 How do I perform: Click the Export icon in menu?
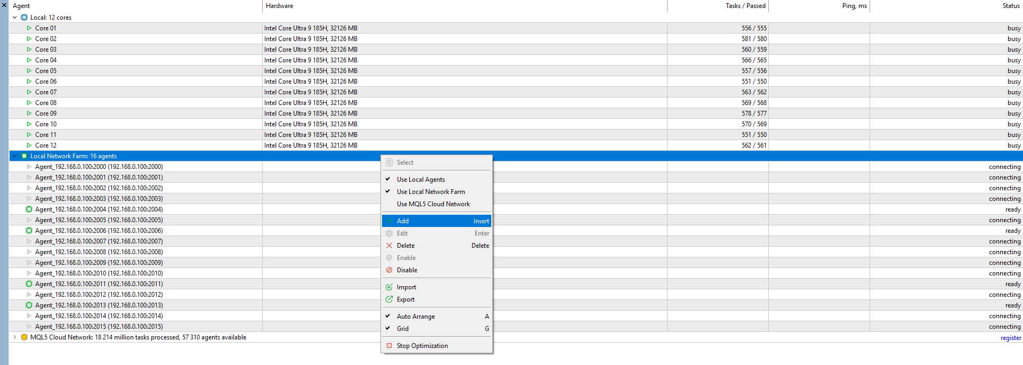(x=389, y=299)
